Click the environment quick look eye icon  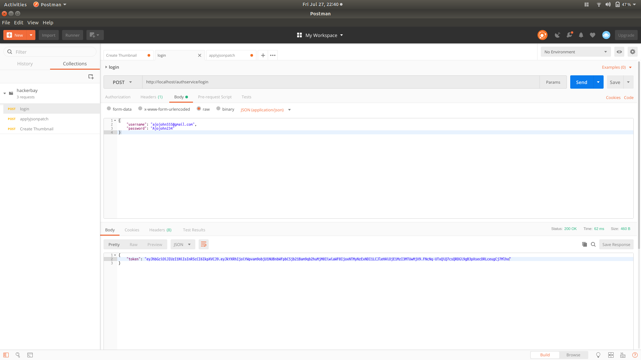coord(619,52)
